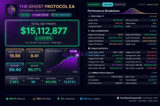Click the Correlation & Quality flask icon
Screen dimensions: 160x106
pyautogui.click(x=89, y=73)
